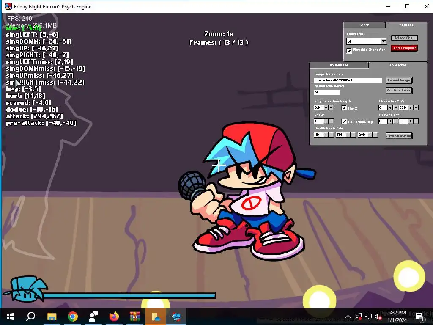Click the red Load Template button

(404, 48)
